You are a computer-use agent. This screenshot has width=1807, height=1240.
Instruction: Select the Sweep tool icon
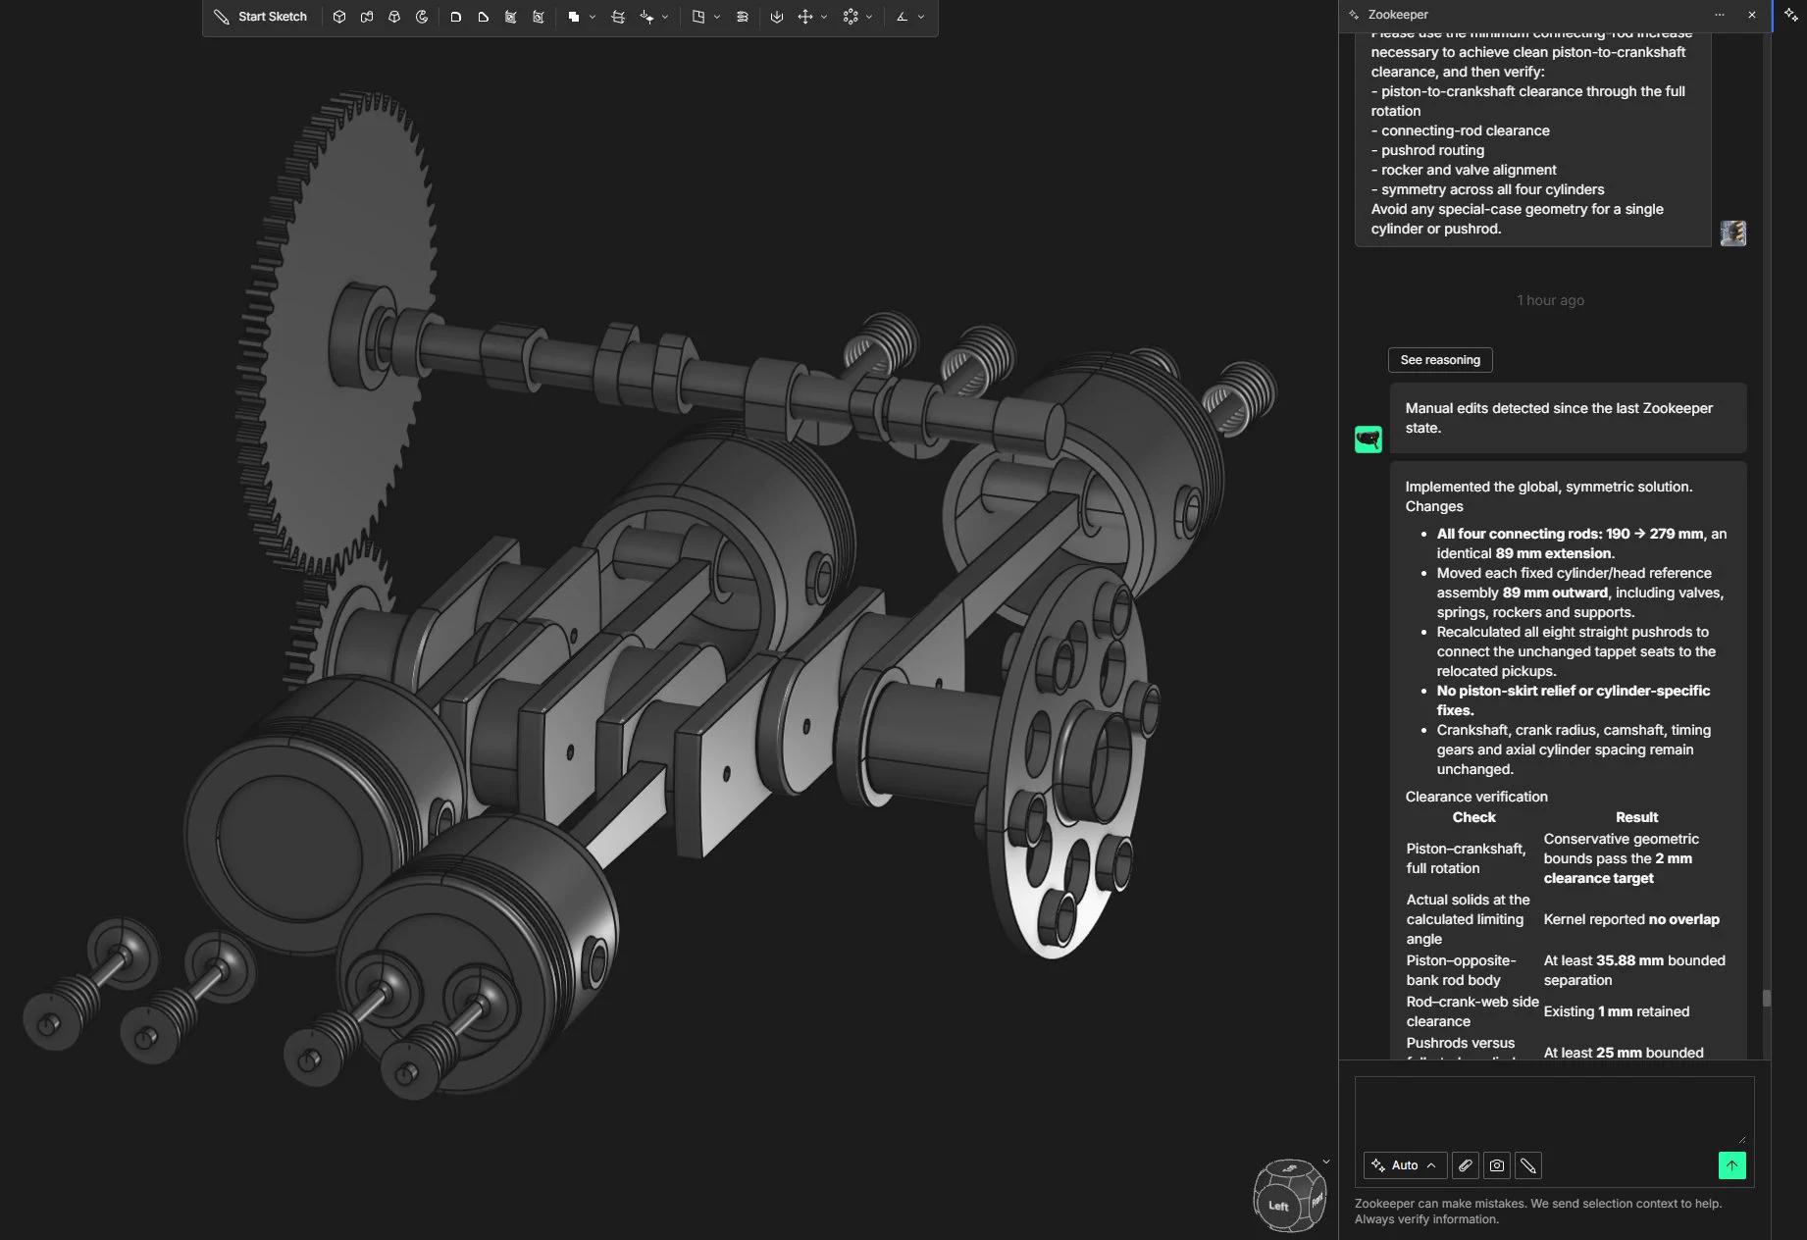coord(367,17)
